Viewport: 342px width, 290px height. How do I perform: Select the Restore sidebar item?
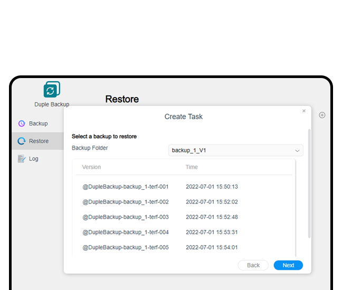[x=39, y=141]
